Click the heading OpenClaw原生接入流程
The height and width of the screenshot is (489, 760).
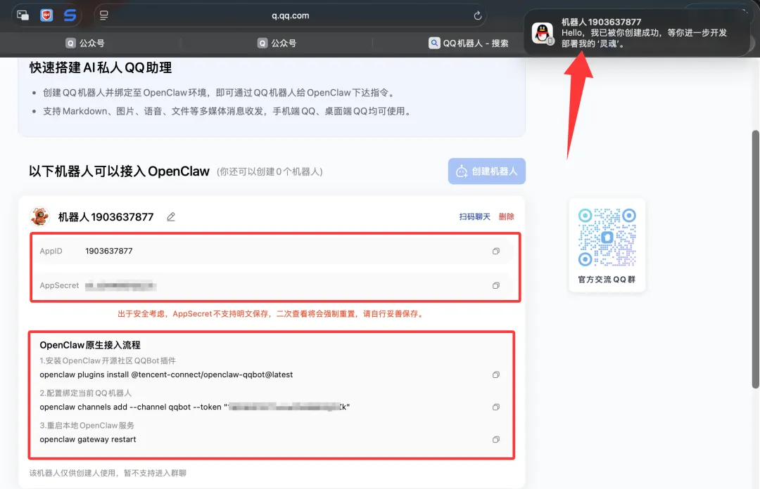click(x=90, y=345)
